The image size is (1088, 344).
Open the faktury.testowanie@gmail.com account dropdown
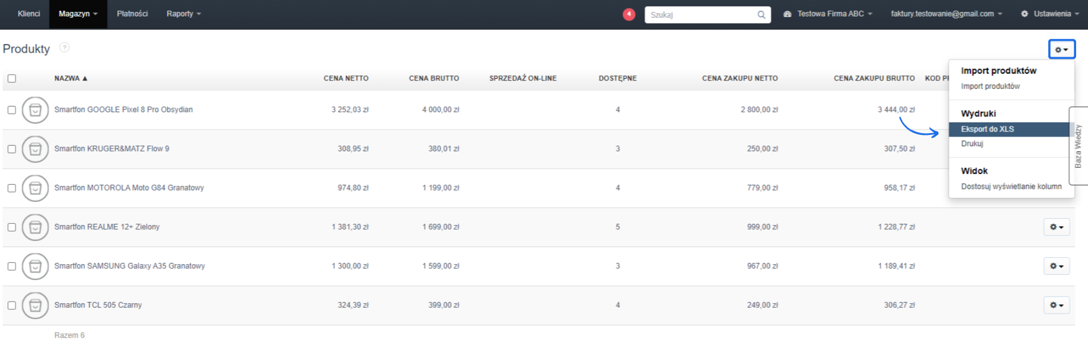[946, 14]
